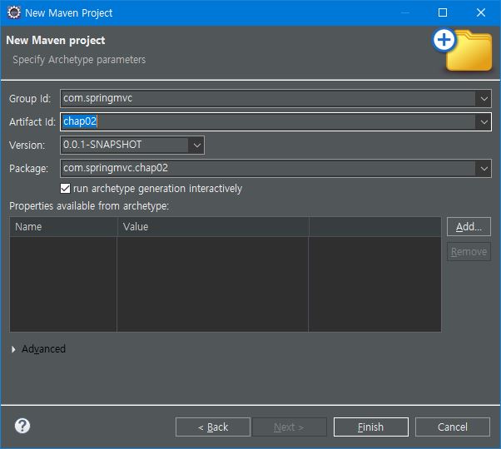This screenshot has width=501, height=449.
Task: Cancel the New Maven Project wizard
Action: click(453, 427)
